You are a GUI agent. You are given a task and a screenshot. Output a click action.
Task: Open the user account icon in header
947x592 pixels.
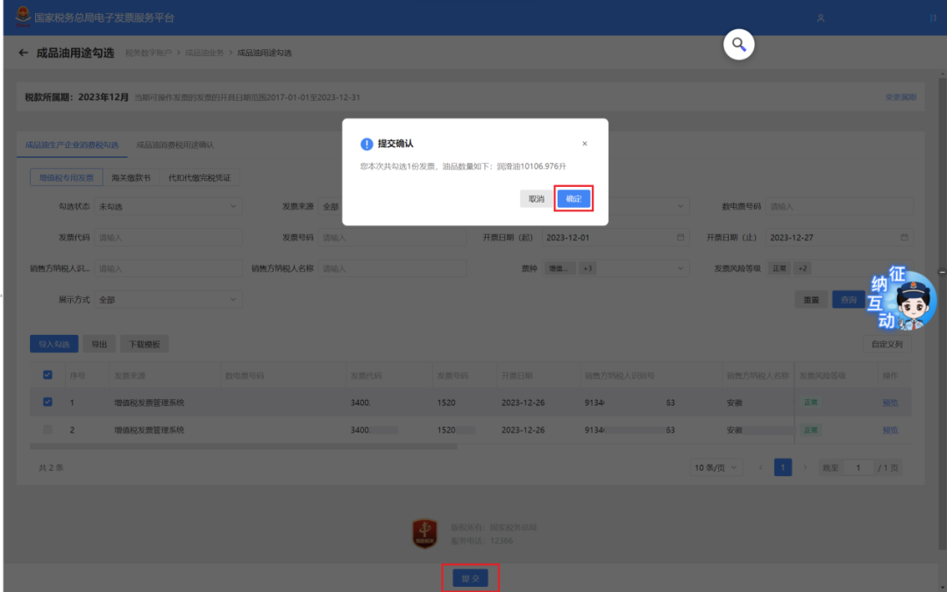(821, 18)
